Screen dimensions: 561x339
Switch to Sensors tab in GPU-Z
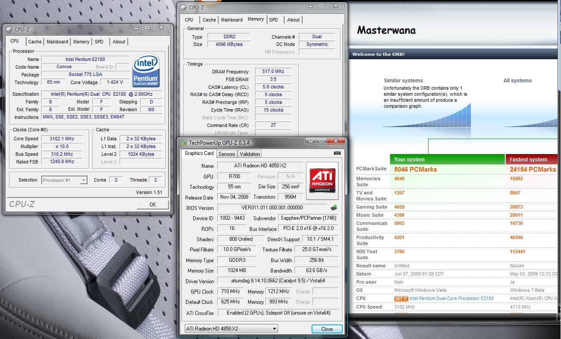pyautogui.click(x=227, y=154)
